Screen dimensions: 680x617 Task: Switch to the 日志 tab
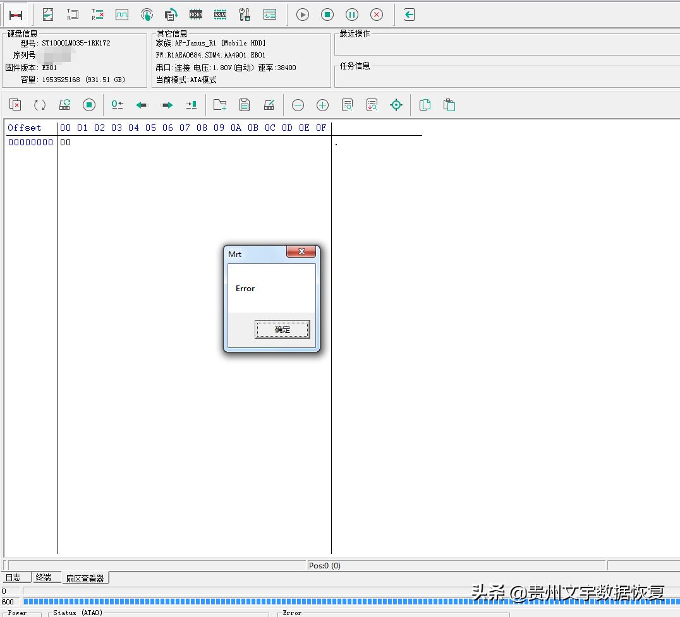pyautogui.click(x=13, y=577)
